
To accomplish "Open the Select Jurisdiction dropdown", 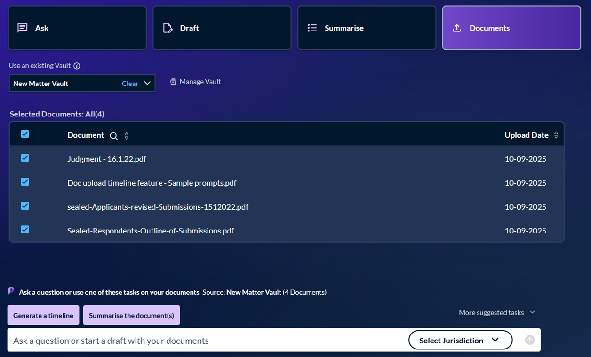I will coord(460,340).
